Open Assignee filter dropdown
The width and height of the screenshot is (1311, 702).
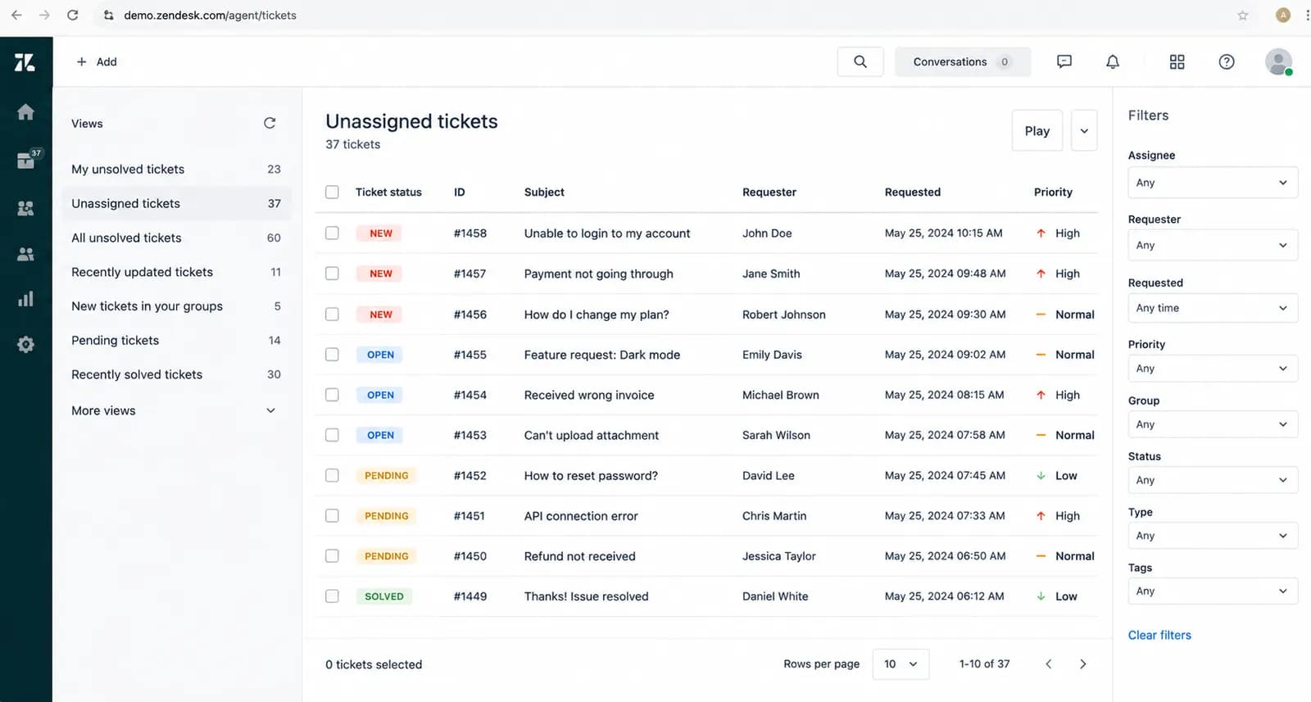[x=1213, y=183]
